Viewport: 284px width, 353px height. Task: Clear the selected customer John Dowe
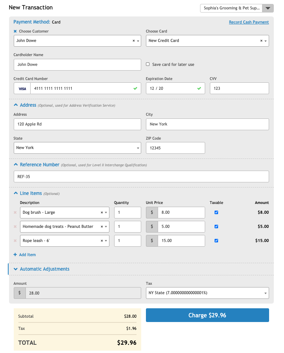click(x=133, y=41)
